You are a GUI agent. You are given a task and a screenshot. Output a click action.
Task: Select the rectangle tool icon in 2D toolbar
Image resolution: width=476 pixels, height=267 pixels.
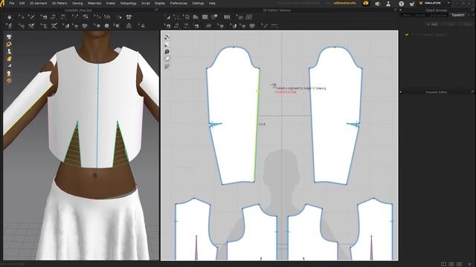[205, 17]
